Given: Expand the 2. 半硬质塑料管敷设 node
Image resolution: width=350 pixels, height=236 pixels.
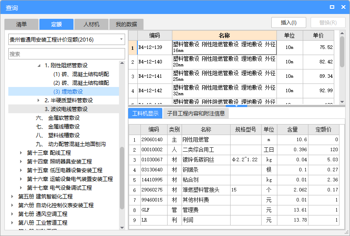Looking at the screenshot, I should (38, 101).
